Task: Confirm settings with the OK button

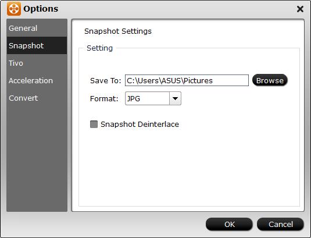Action: pos(229,224)
